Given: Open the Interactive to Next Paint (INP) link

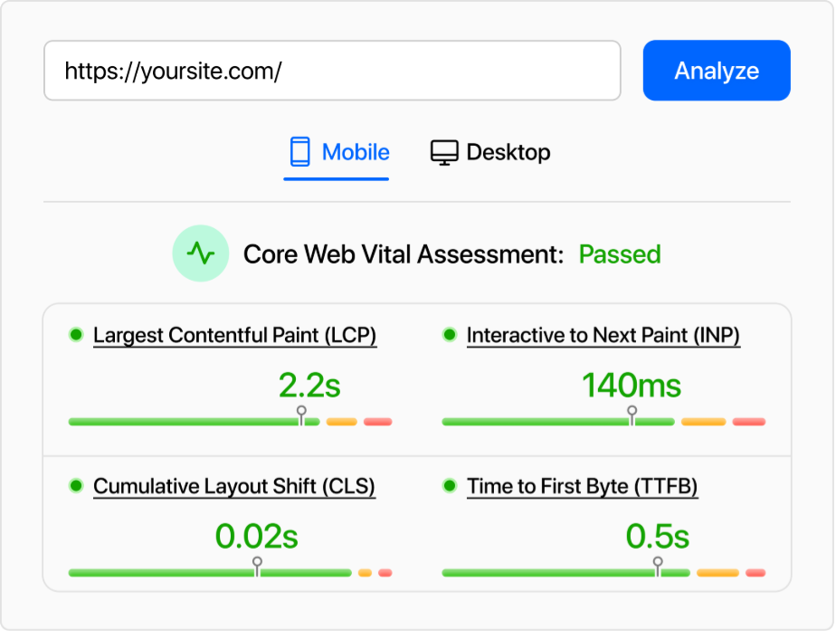Looking at the screenshot, I should coord(603,336).
